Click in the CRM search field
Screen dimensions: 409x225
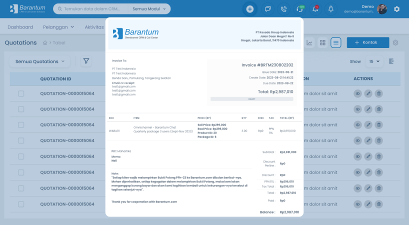click(92, 9)
